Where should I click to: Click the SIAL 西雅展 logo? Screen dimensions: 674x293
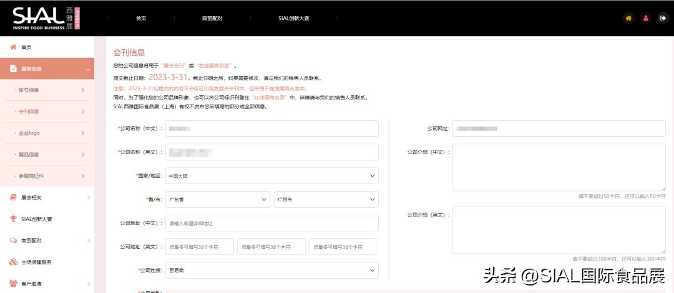46,19
